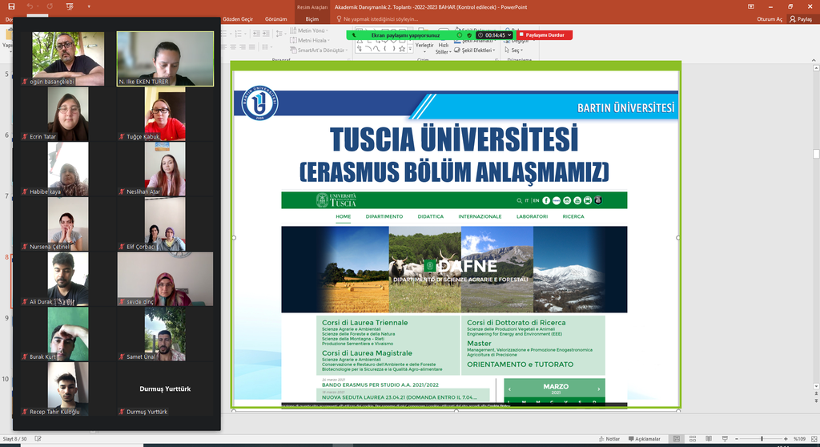Viewport: 820px width, 447px height.
Task: Open the Görünüm ribbon tab
Action: click(275, 19)
